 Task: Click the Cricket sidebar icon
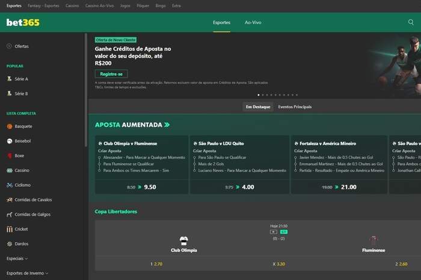(10, 229)
